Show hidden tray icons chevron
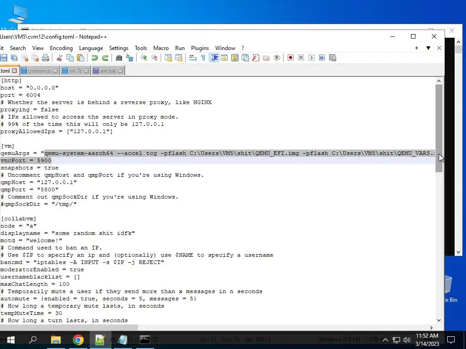This screenshot has height=349, width=466. pos(385,340)
